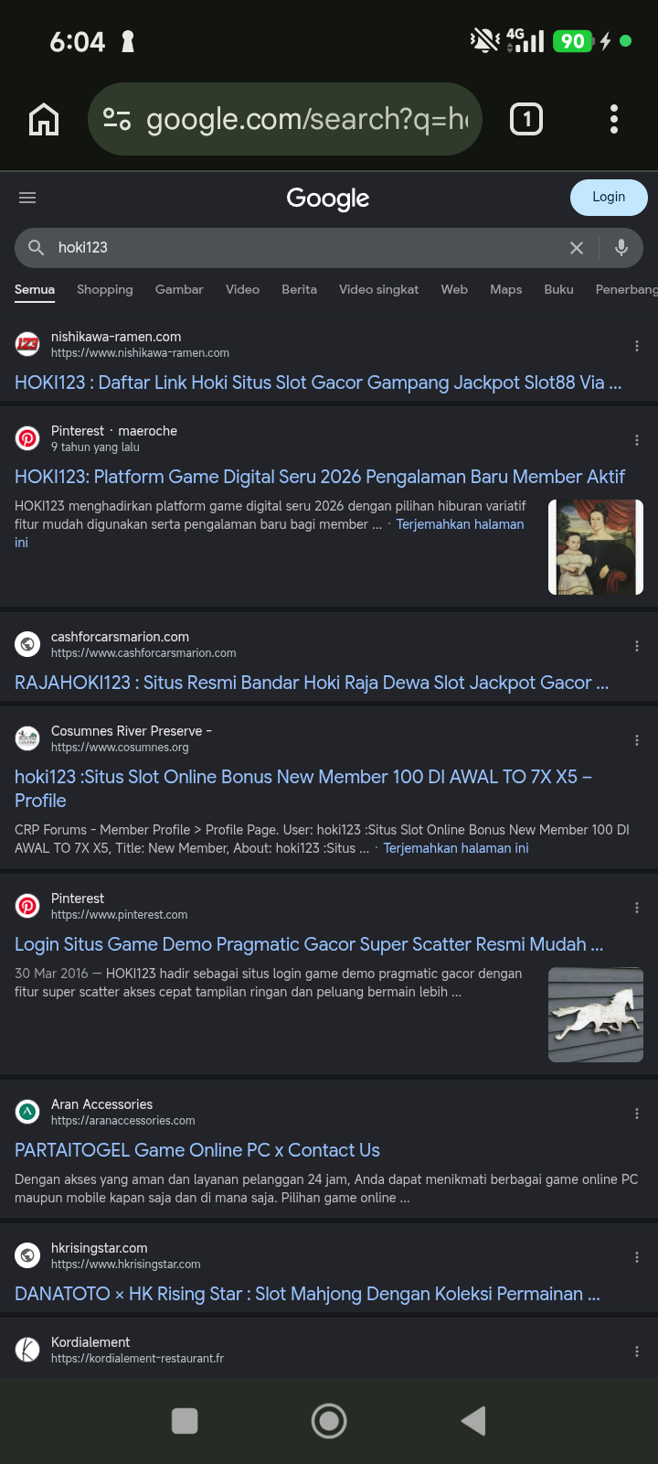Tap https://kordialement-restaurant.fr URL text
The width and height of the screenshot is (658, 1464).
pos(137,1359)
